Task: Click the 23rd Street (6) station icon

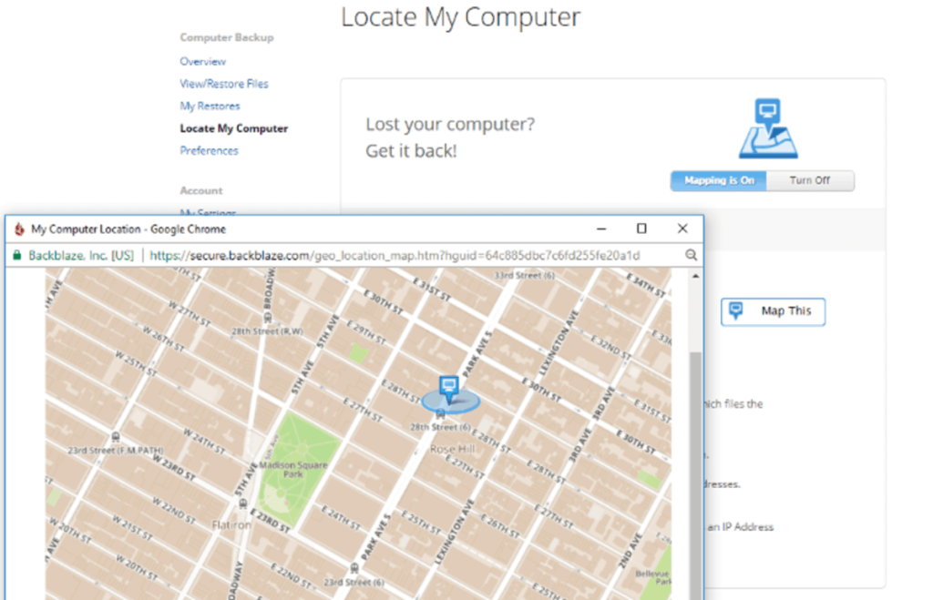Action: 354,569
